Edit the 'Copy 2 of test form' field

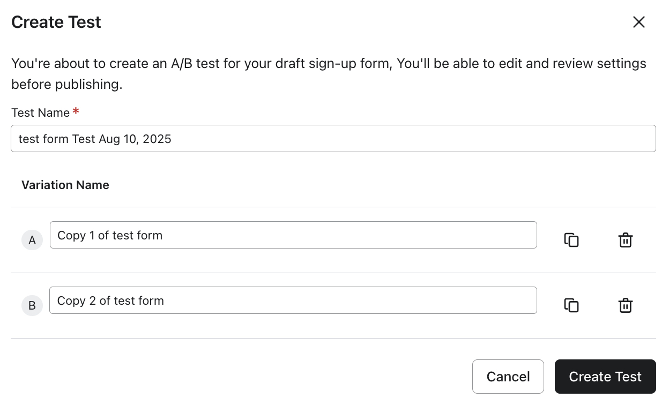pyautogui.click(x=293, y=300)
